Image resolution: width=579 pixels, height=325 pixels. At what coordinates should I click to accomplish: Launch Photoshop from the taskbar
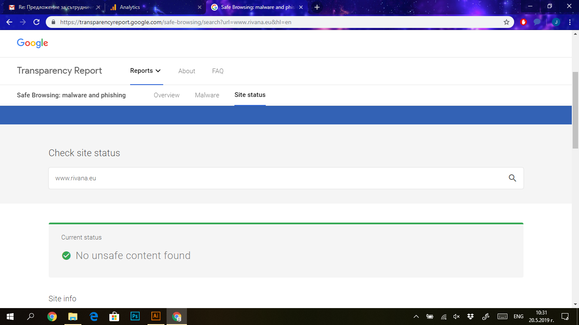(135, 316)
